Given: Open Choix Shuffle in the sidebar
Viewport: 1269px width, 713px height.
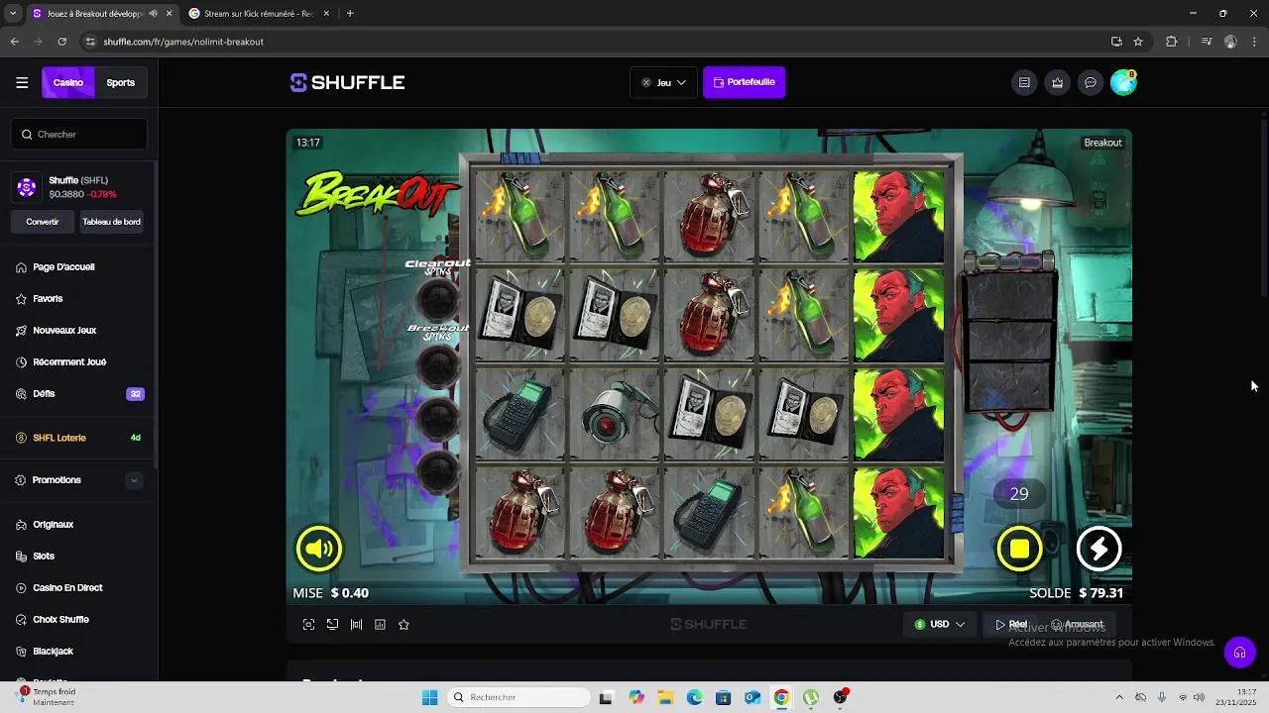Looking at the screenshot, I should pyautogui.click(x=60, y=620).
